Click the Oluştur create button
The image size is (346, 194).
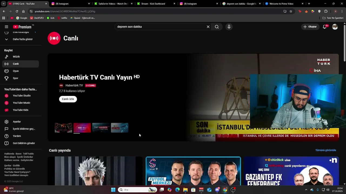[x=310, y=27]
